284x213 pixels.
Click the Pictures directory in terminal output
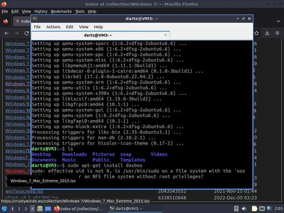(104, 154)
